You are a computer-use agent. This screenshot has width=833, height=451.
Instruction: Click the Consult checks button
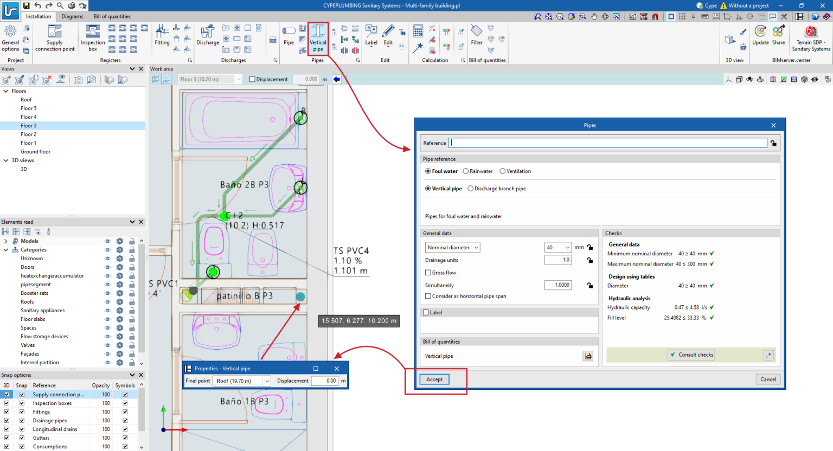pyautogui.click(x=691, y=355)
